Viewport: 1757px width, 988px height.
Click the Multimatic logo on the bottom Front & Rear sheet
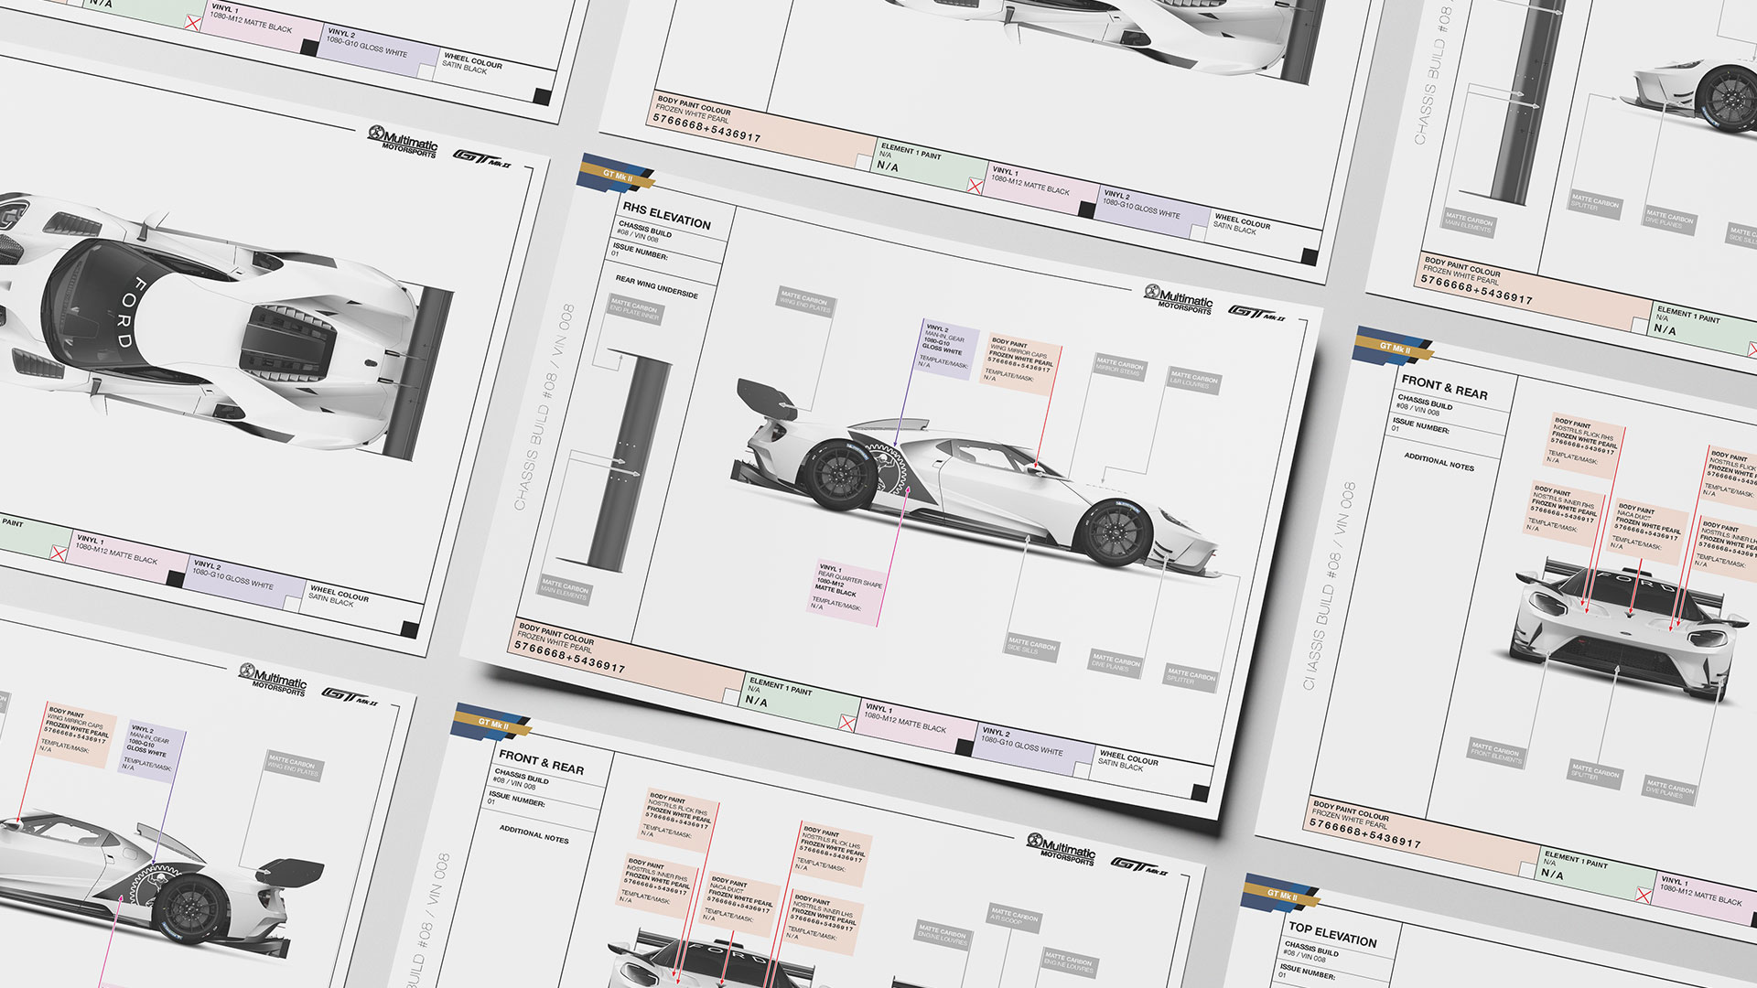tap(1062, 849)
